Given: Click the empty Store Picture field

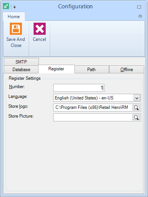Looking at the screenshot, I should (x=93, y=118).
